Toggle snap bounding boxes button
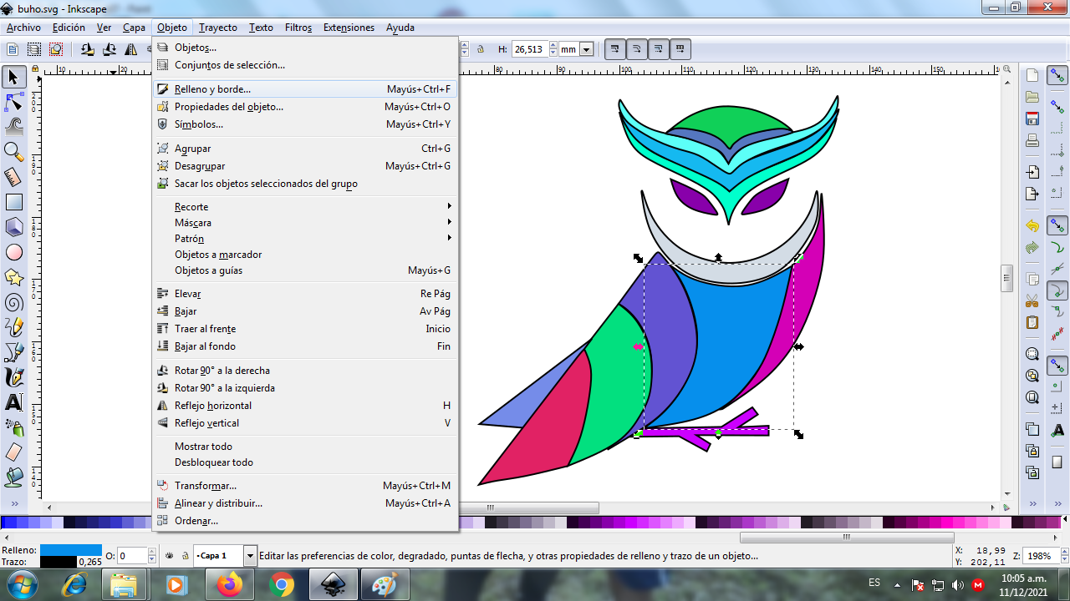The width and height of the screenshot is (1070, 601). (x=1058, y=106)
